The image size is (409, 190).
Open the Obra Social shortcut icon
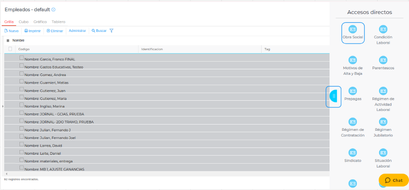click(353, 29)
